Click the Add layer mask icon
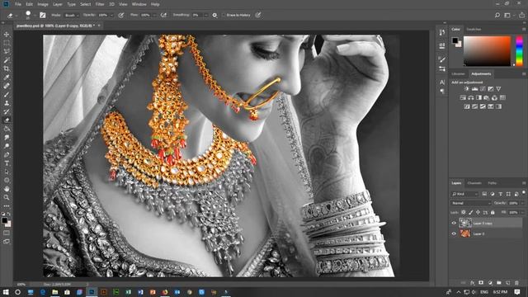 point(481,283)
